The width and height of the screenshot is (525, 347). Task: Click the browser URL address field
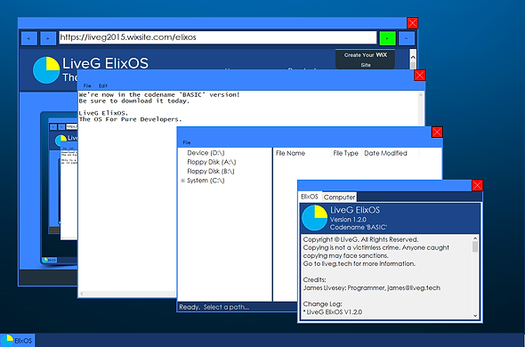point(218,37)
